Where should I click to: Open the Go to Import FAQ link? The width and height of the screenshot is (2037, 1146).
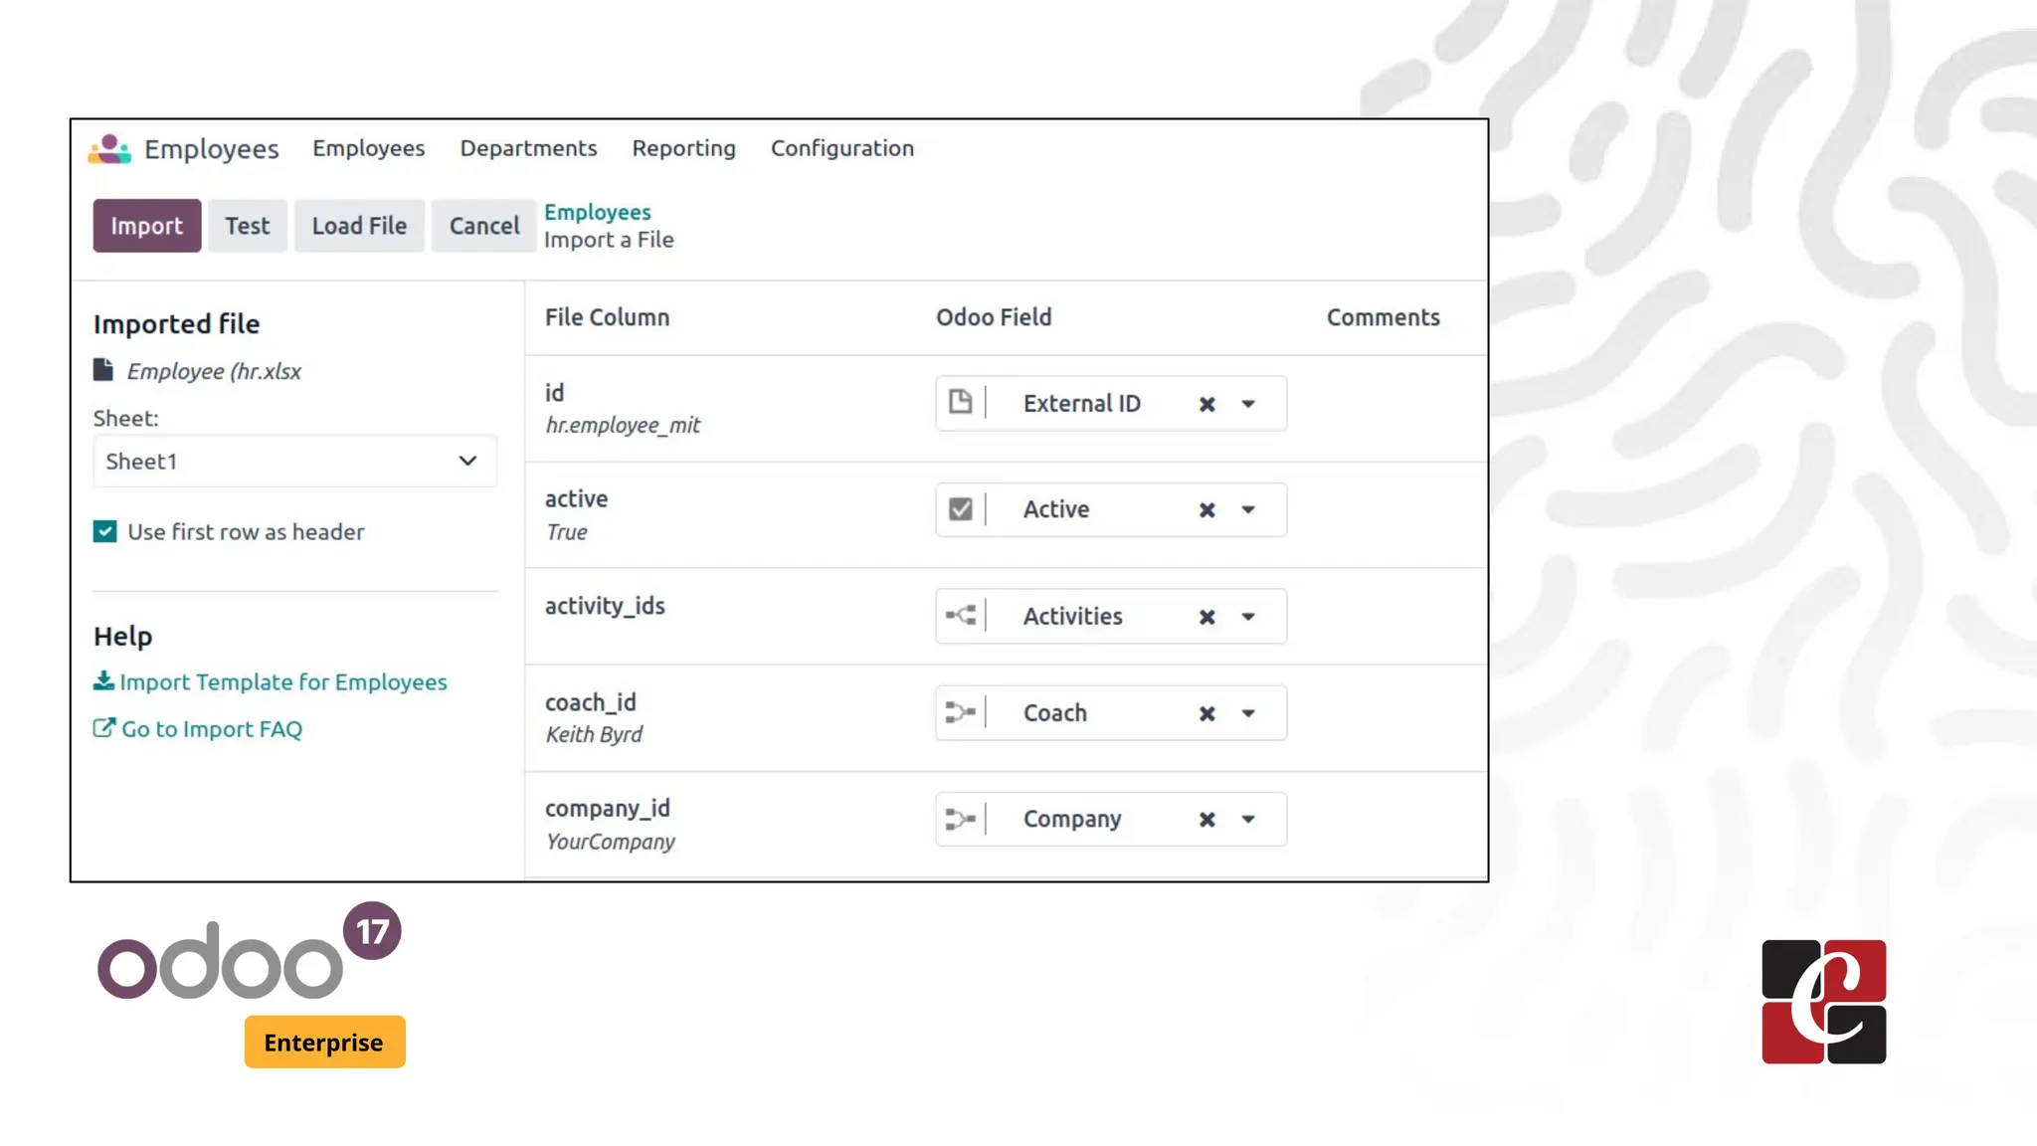pos(211,729)
